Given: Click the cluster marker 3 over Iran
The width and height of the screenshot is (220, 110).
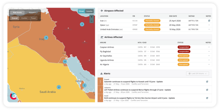Looking at the screenshot, I should pos(82,24).
